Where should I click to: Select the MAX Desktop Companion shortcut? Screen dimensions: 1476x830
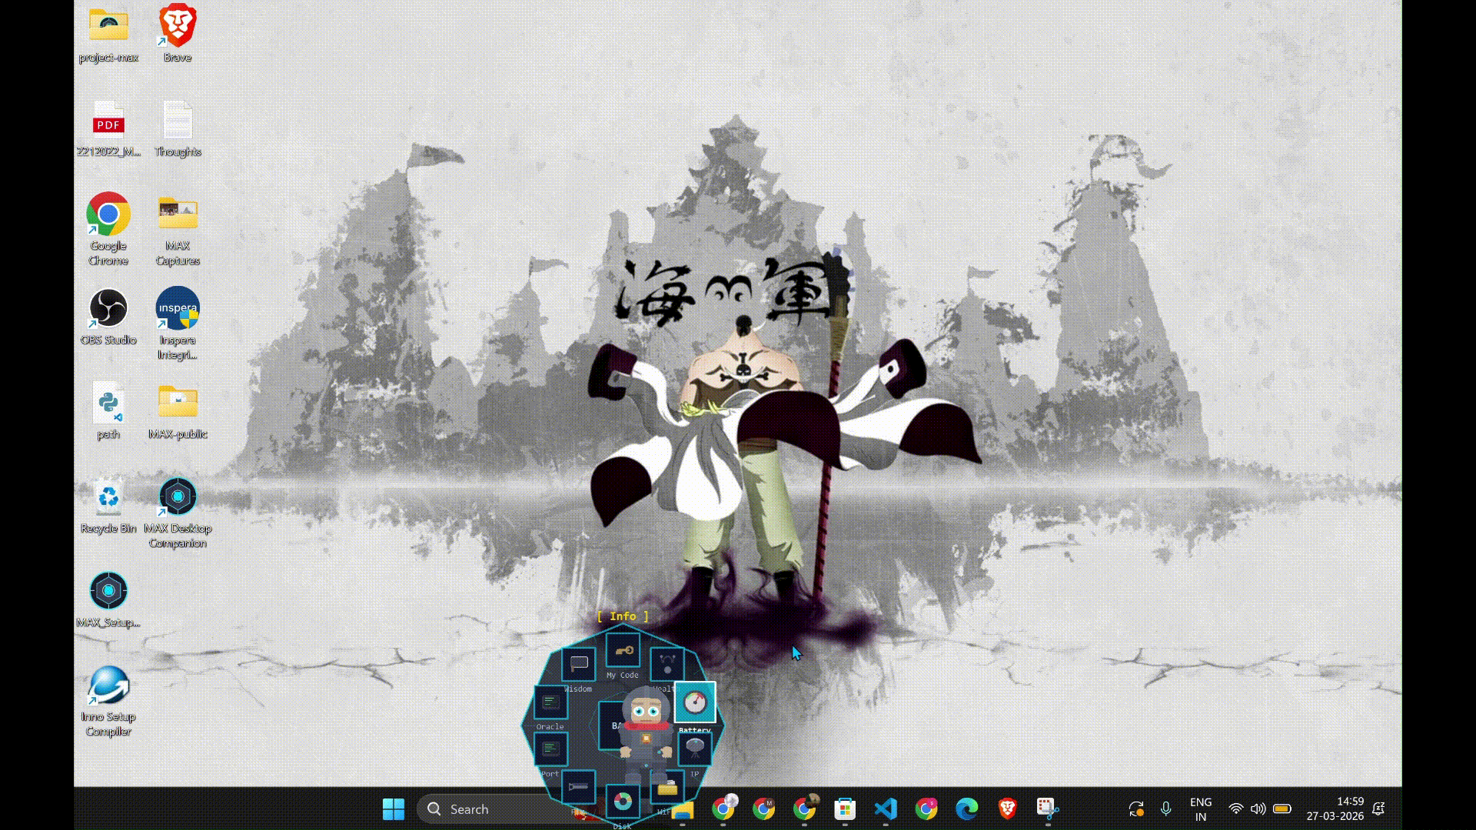[178, 513]
